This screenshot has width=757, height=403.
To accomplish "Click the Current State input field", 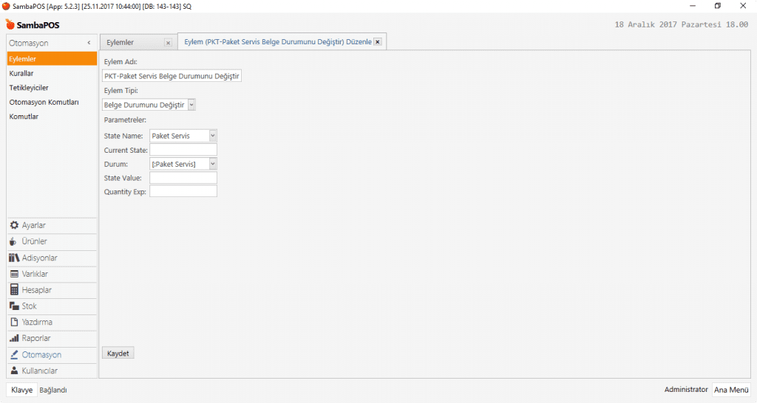I will pyautogui.click(x=183, y=150).
